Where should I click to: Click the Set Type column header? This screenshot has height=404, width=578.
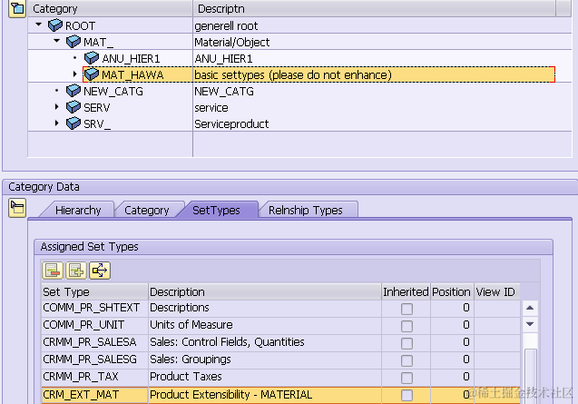[94, 291]
